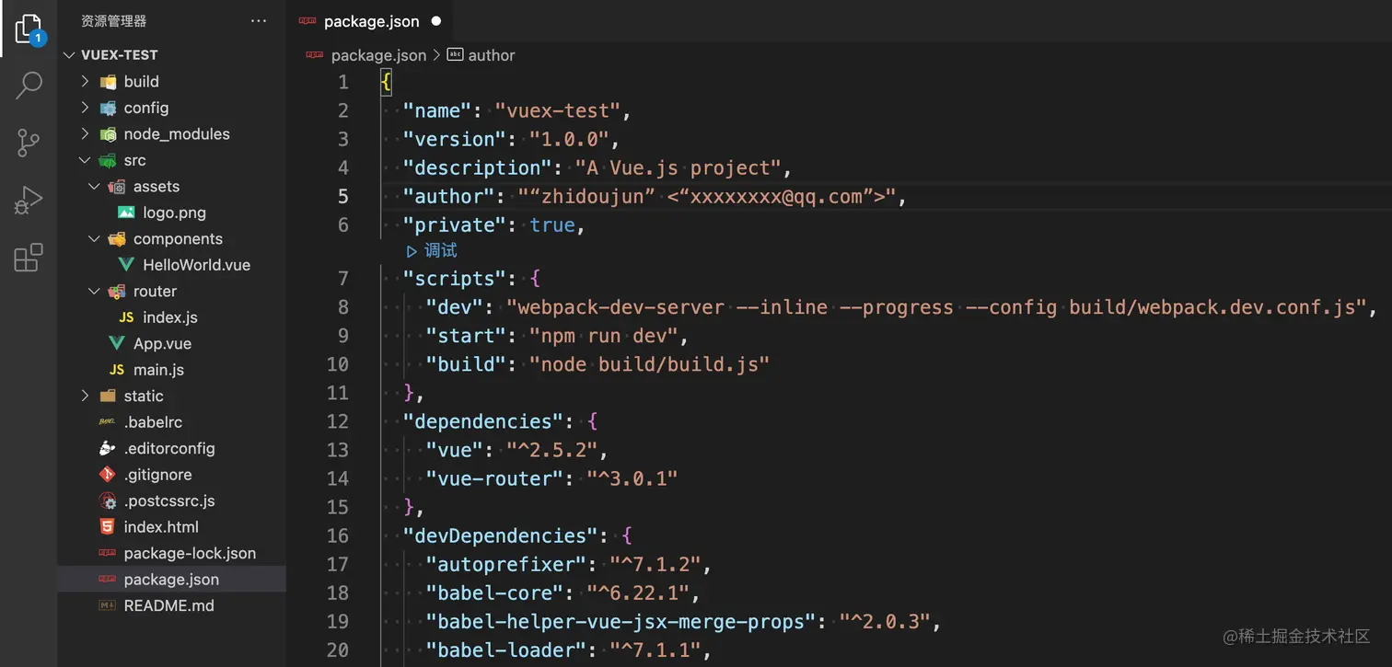The height and width of the screenshot is (667, 1392).
Task: Click the build folder icon
Action: [108, 81]
